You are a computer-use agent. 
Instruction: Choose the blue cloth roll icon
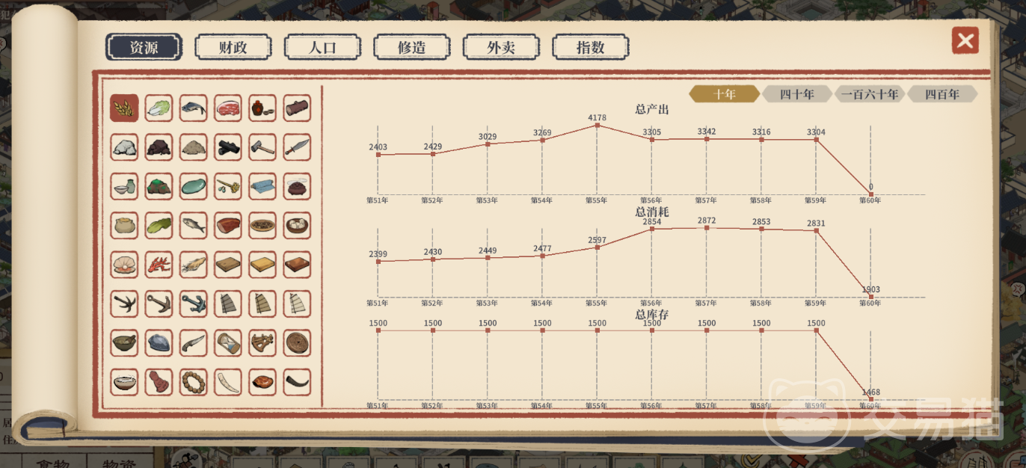click(262, 186)
